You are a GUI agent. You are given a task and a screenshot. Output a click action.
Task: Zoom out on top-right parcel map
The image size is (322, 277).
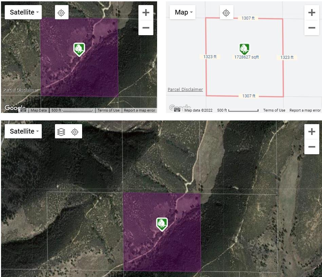click(312, 28)
